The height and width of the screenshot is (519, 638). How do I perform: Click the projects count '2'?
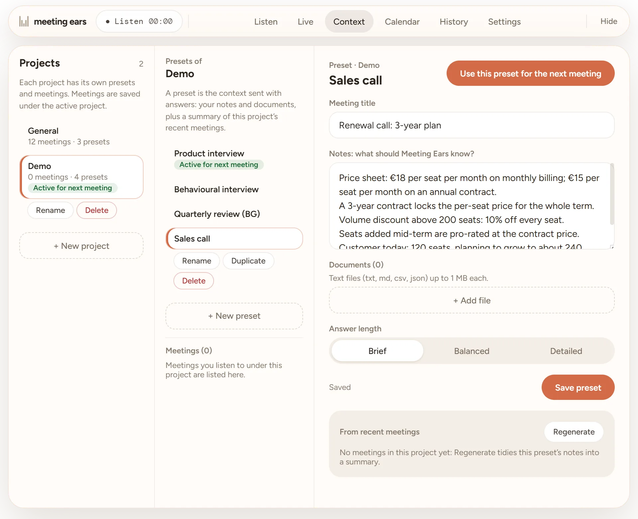pos(141,64)
